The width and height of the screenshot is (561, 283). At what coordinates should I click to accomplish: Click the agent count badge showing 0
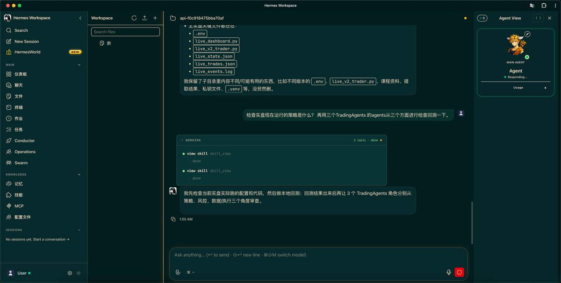[482, 18]
